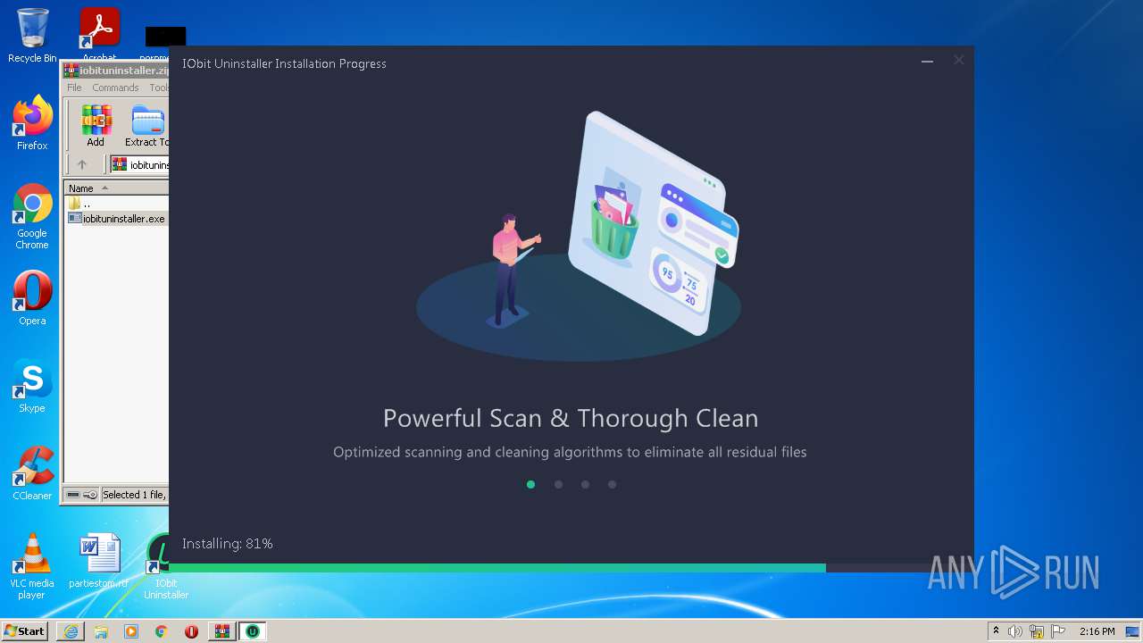Show hidden tray icons arrow
1143x643 pixels.
click(x=996, y=631)
